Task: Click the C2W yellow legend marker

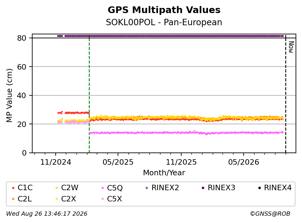Action: click(57, 188)
